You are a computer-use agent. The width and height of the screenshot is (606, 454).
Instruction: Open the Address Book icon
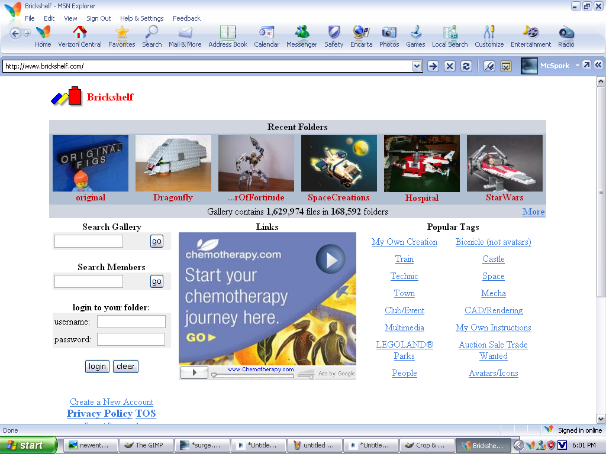coord(228,37)
